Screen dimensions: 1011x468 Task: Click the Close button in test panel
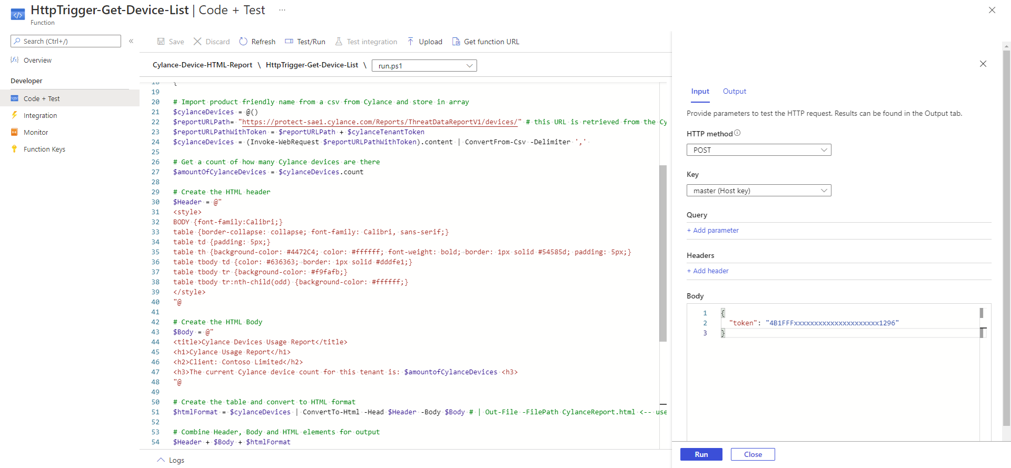753,454
